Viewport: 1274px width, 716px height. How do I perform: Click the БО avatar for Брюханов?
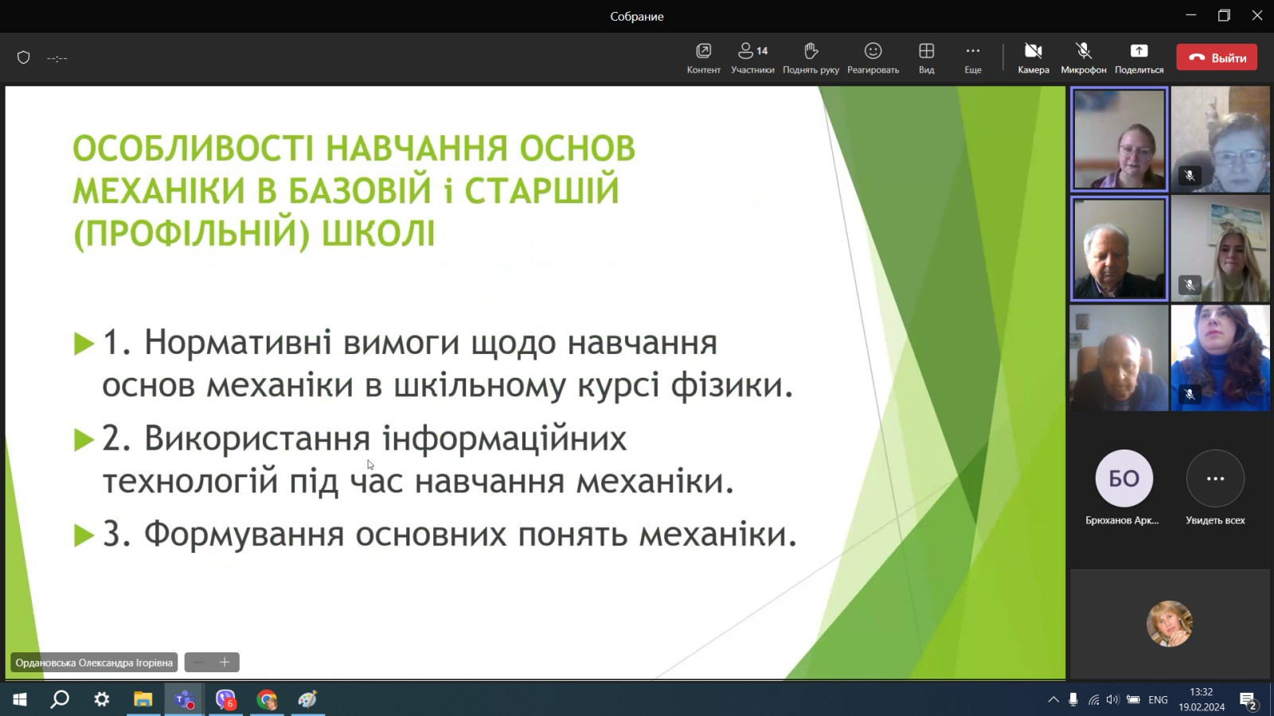tap(1124, 478)
